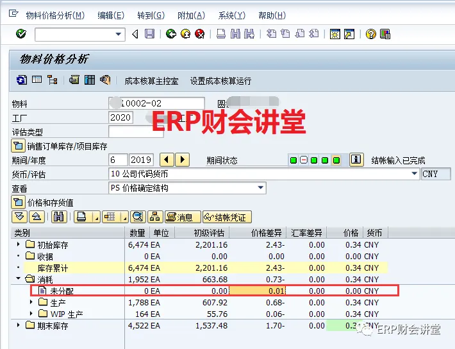Click the binoculars Find icon above table
Screen dimensions: 455x349
[x=59, y=217]
